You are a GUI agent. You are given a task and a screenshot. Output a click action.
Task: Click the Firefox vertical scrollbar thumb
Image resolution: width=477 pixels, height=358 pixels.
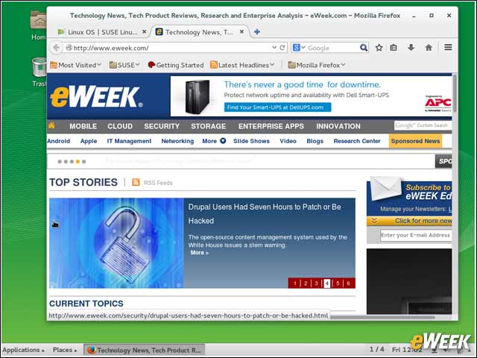pyautogui.click(x=455, y=92)
